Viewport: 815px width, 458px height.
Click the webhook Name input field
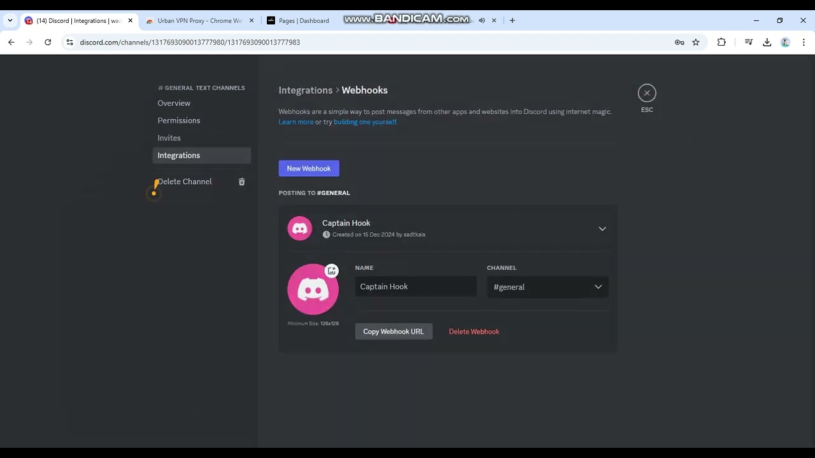[416, 286]
